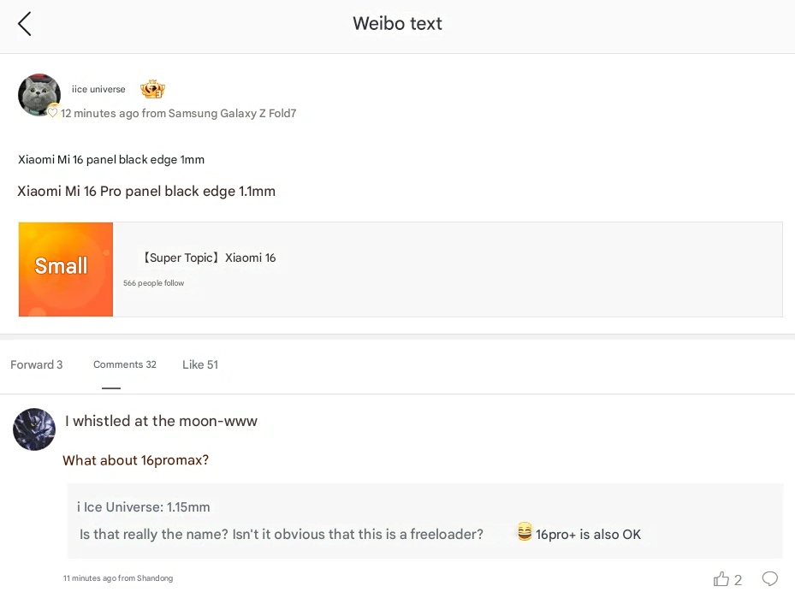Image resolution: width=795 pixels, height=598 pixels.
Task: Click the reply speech bubble icon
Action: [x=769, y=579]
